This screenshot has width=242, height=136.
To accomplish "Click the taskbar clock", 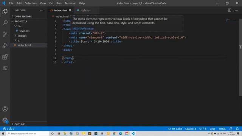I will pyautogui.click(x=231, y=133).
